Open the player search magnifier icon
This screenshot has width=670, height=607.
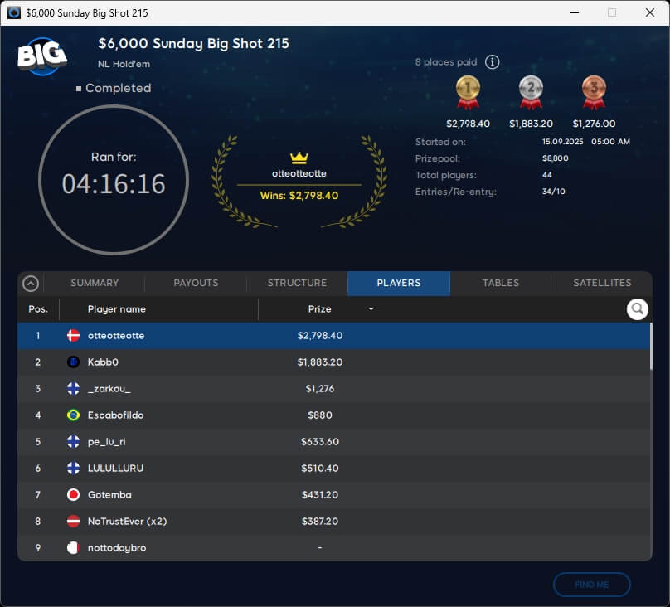coord(637,309)
